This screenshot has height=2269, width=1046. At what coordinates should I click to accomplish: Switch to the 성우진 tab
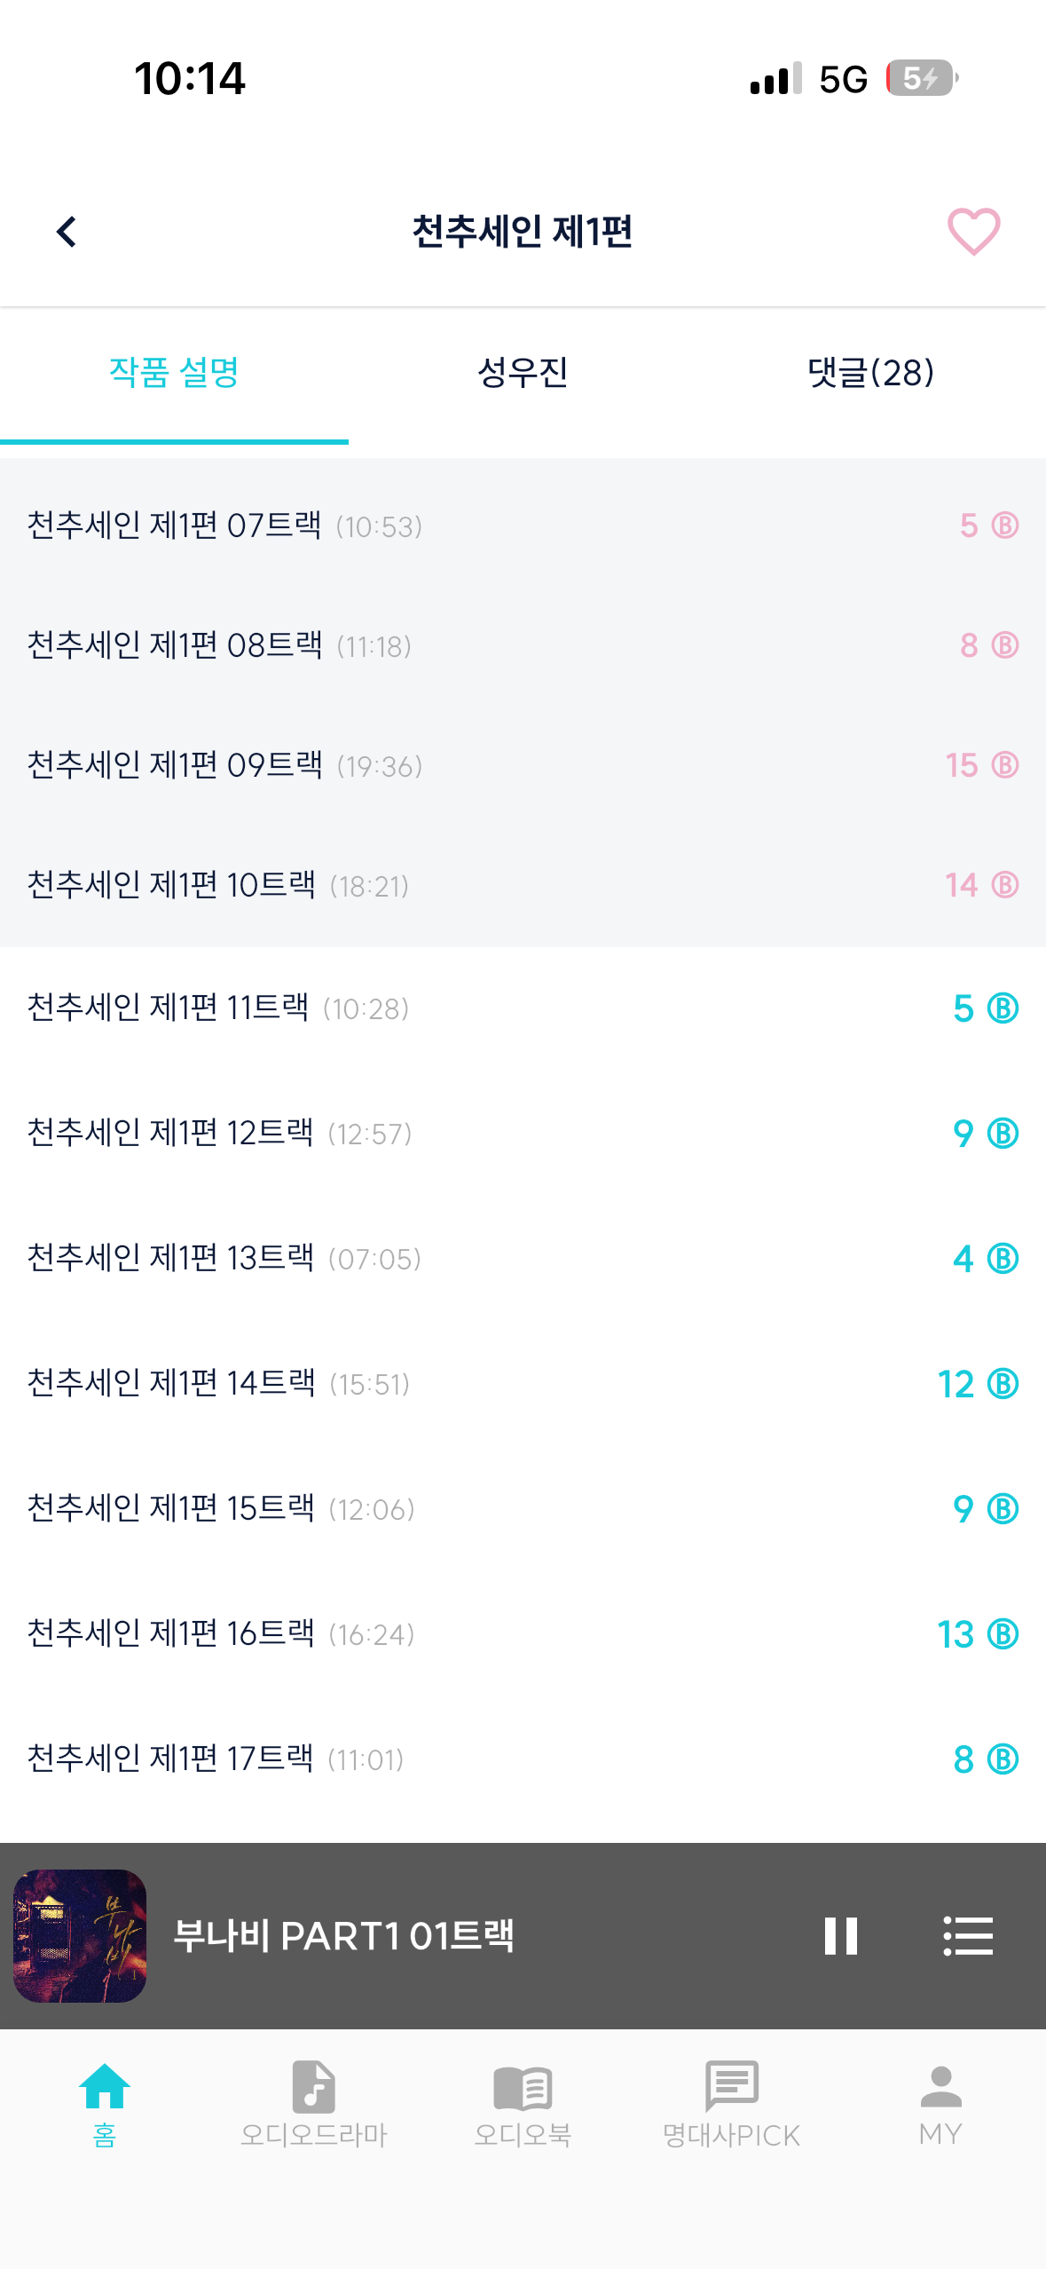(x=523, y=372)
